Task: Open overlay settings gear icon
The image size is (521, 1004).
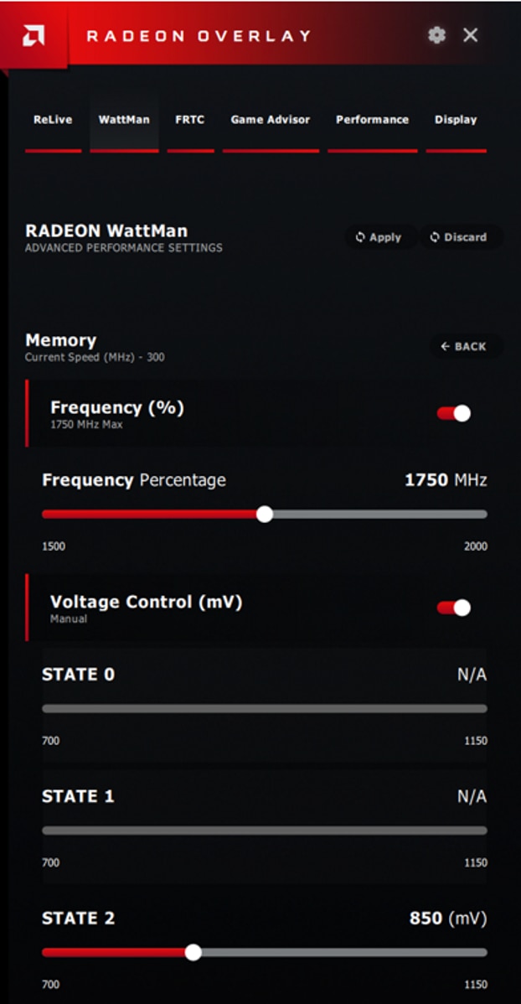Action: coord(436,35)
